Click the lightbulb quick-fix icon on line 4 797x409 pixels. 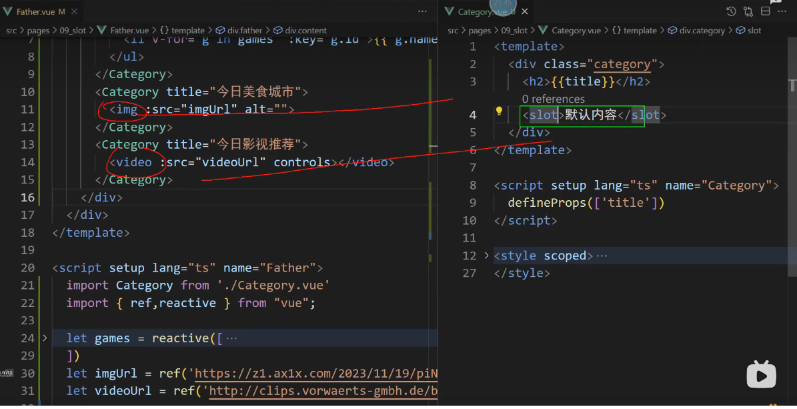[x=499, y=111]
